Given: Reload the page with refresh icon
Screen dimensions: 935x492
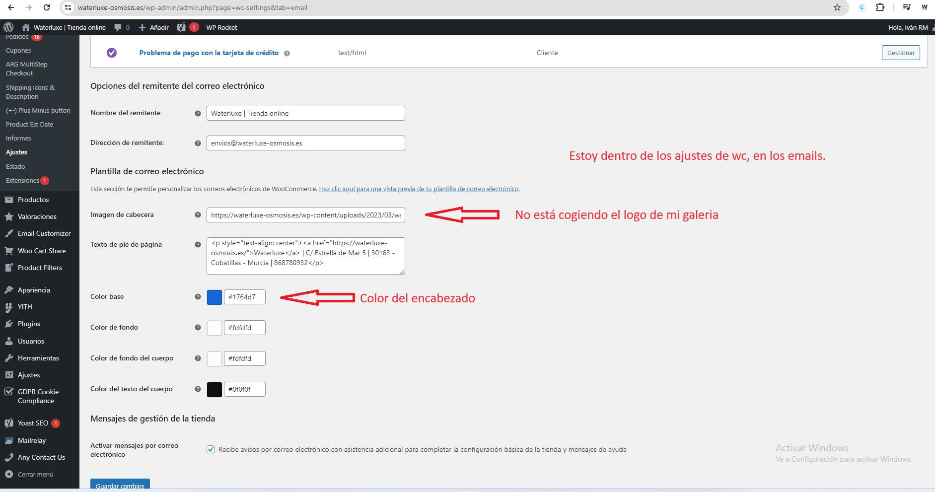Looking at the screenshot, I should click(x=47, y=7).
